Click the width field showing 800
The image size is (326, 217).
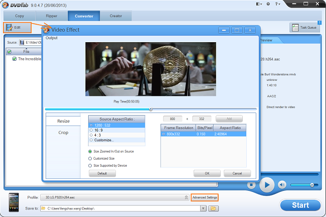[x=173, y=119]
